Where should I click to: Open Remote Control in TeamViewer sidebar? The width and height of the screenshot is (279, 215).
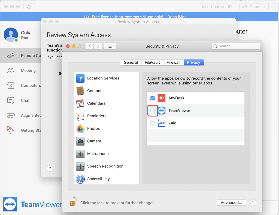click(x=20, y=56)
